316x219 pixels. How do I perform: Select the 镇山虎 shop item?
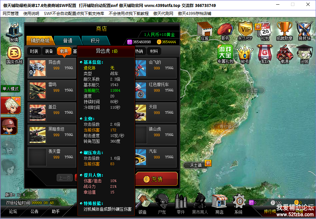coord(156,135)
